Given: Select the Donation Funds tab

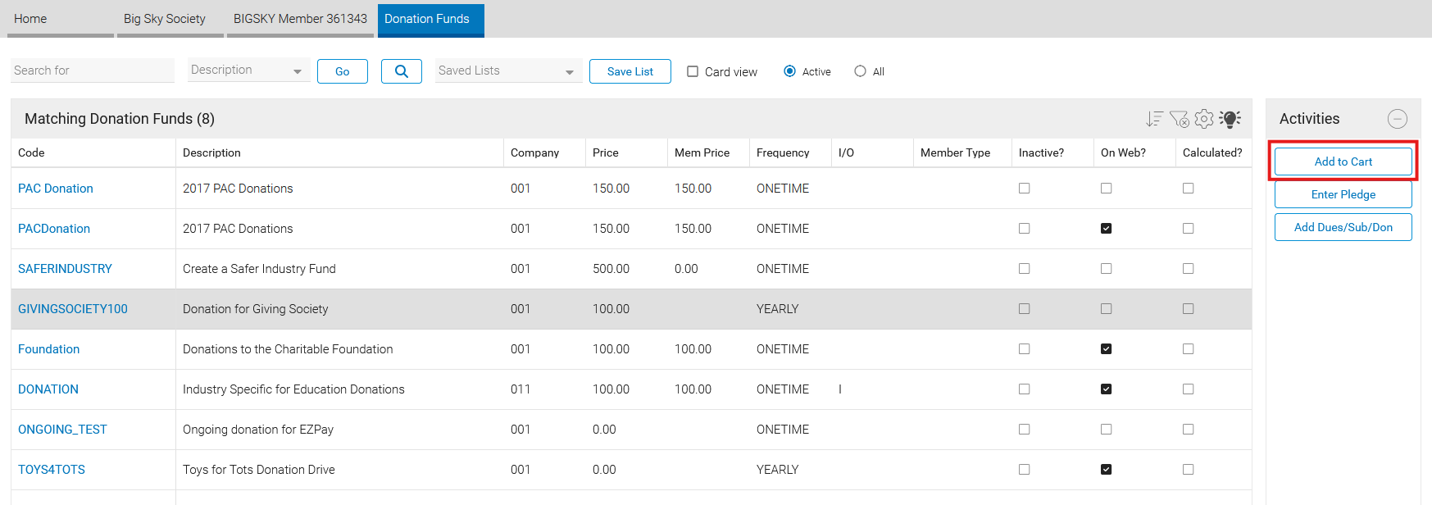Looking at the screenshot, I should pyautogui.click(x=430, y=19).
